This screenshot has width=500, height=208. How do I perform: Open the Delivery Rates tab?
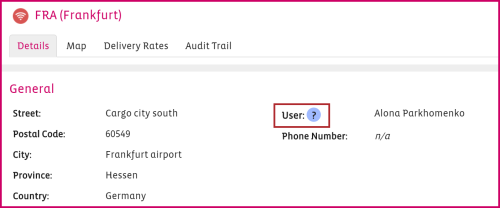[x=136, y=46]
